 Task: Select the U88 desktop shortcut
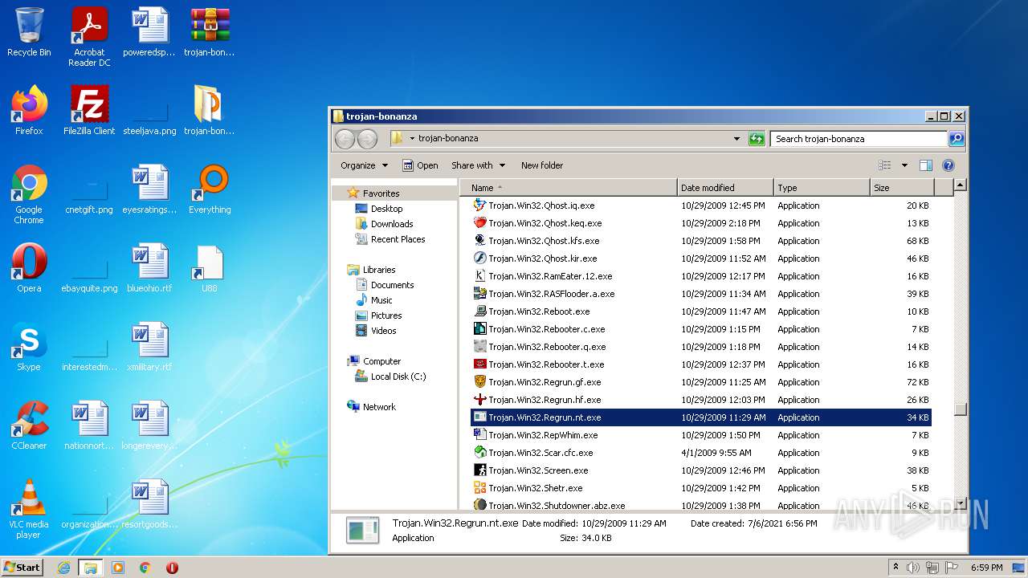click(x=210, y=268)
